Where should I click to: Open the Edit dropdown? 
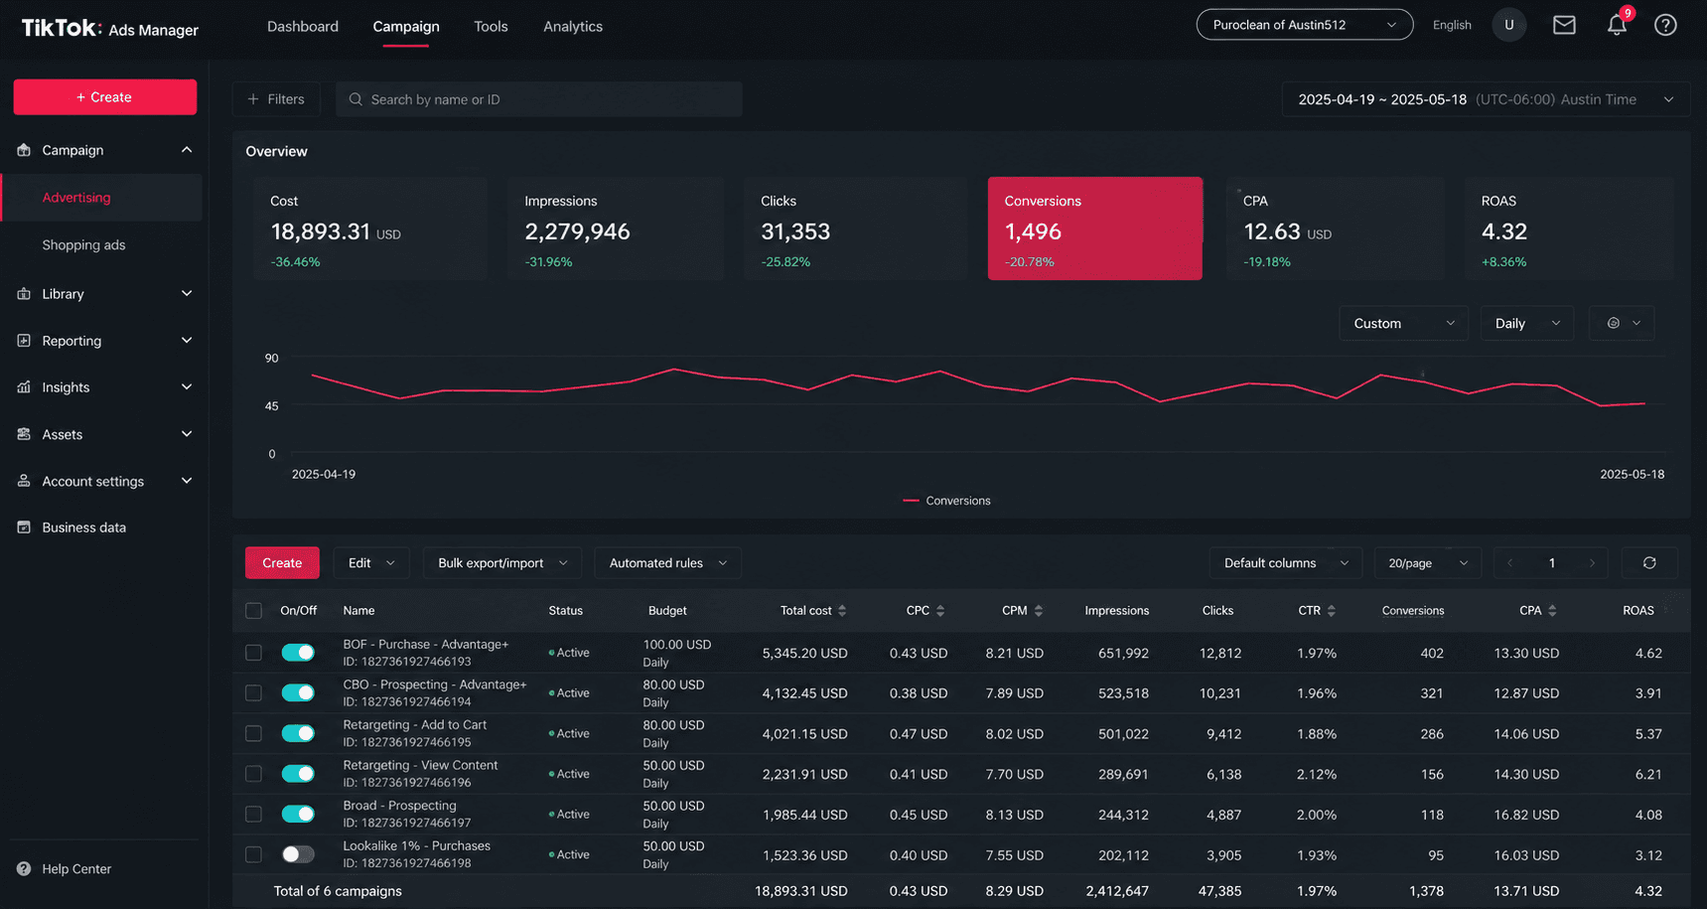371,563
